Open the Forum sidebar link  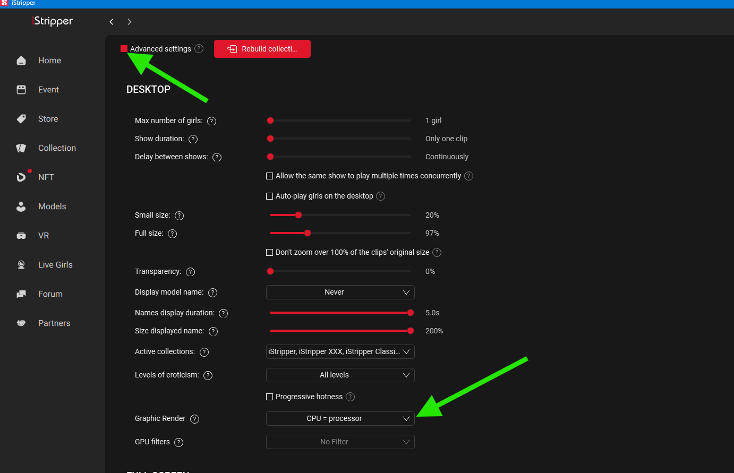(50, 294)
